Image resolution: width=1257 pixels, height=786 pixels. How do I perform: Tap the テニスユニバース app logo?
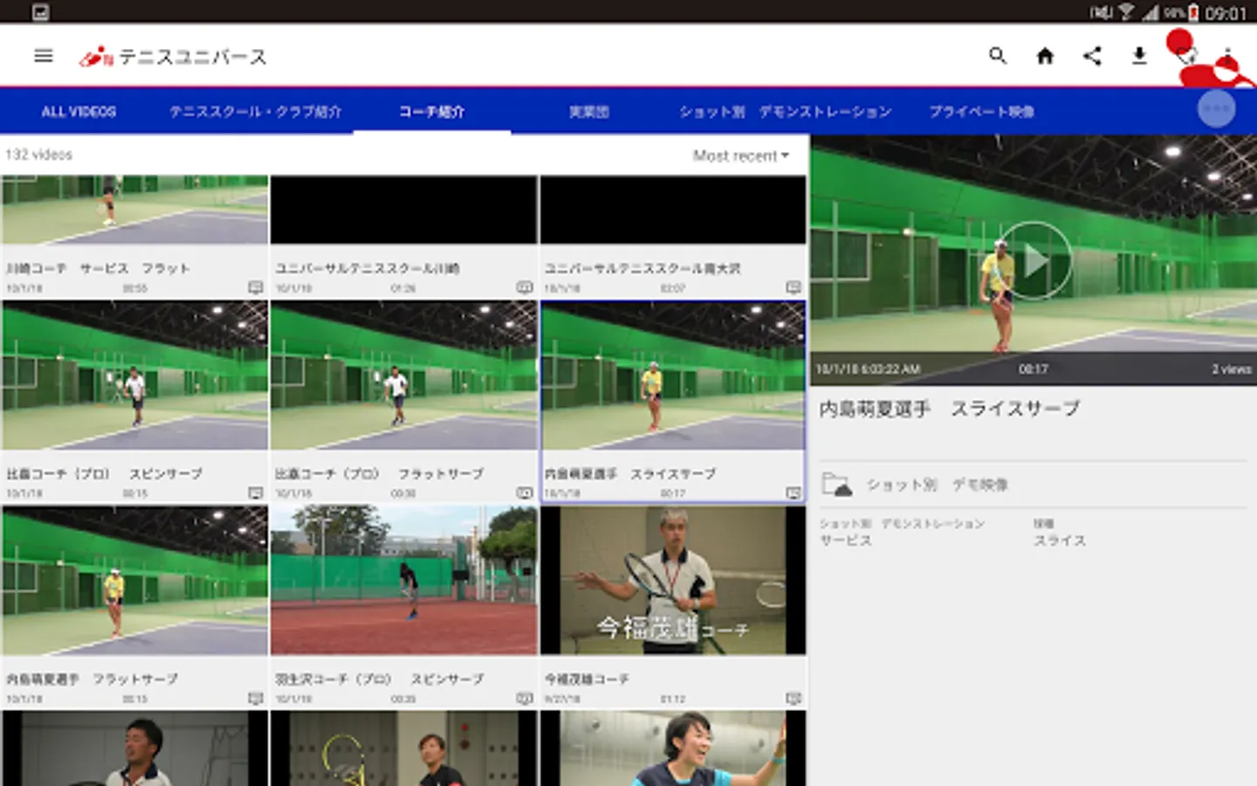click(173, 57)
